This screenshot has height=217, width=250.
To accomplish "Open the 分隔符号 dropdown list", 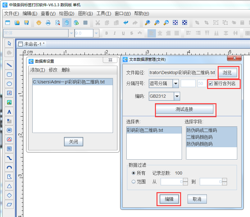I will [x=176, y=83].
